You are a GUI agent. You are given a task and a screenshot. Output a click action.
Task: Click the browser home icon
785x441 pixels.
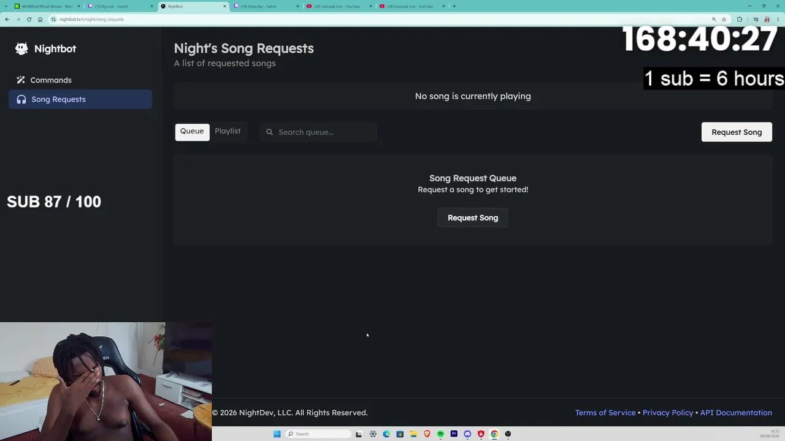(40, 19)
